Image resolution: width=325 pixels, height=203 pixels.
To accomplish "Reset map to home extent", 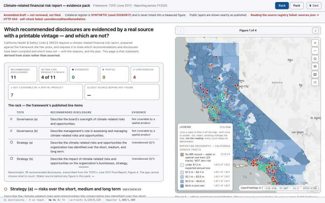I will 315,59.
